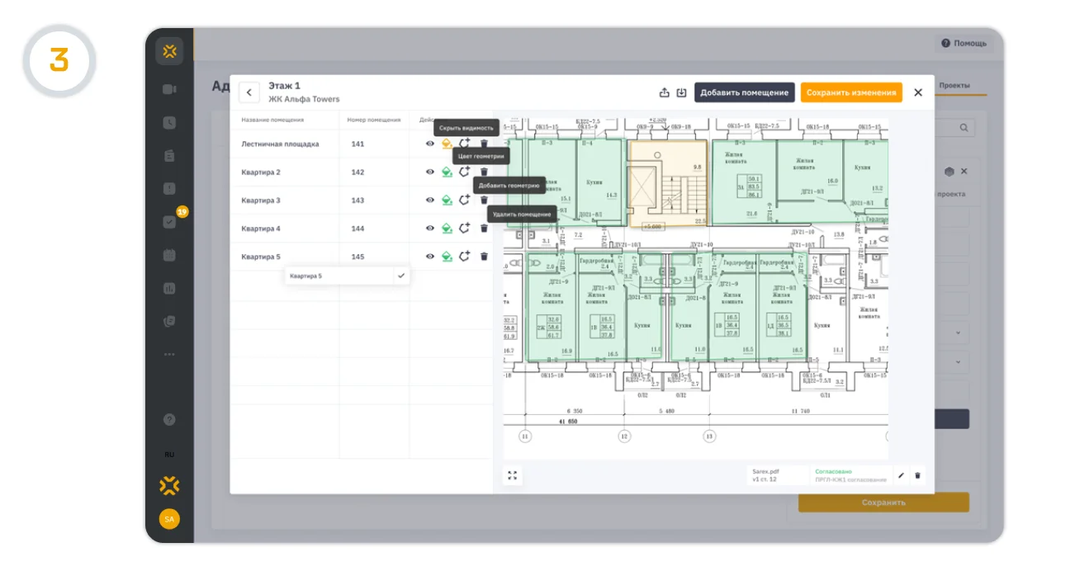Open Помощь help menu

click(x=963, y=43)
